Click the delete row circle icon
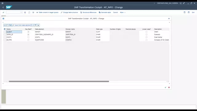 33,25
